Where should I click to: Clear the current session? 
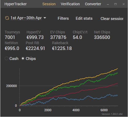pos(112,19)
